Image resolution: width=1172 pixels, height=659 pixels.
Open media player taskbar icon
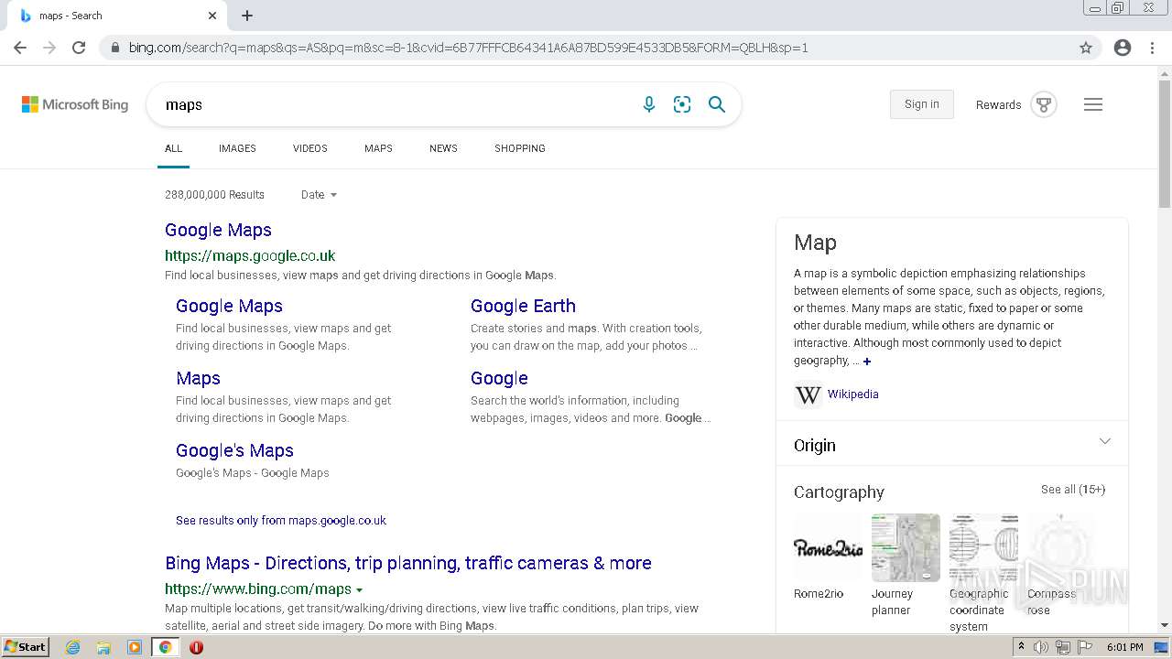click(x=135, y=647)
